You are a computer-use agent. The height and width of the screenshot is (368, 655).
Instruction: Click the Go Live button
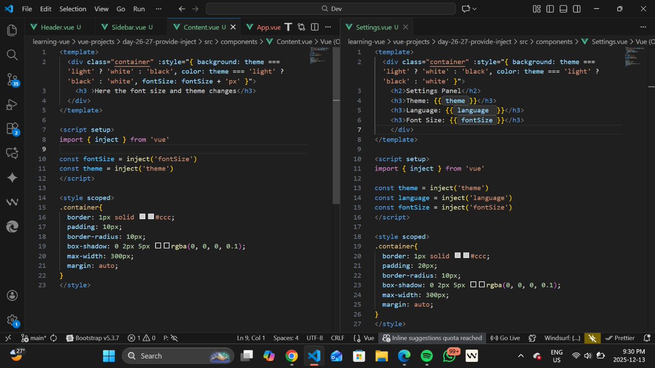505,338
